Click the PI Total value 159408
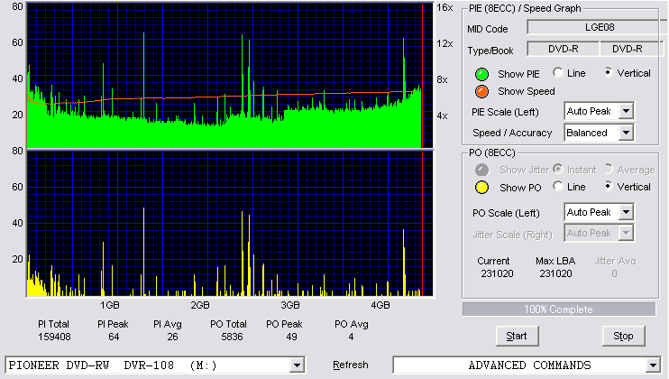The width and height of the screenshot is (669, 379). point(54,337)
